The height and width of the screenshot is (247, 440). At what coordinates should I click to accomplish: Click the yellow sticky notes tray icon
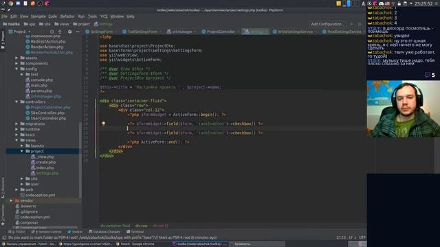pyautogui.click(x=339, y=3)
